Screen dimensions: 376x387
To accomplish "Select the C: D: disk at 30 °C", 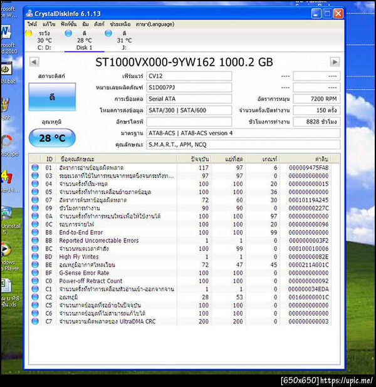I will [44, 41].
